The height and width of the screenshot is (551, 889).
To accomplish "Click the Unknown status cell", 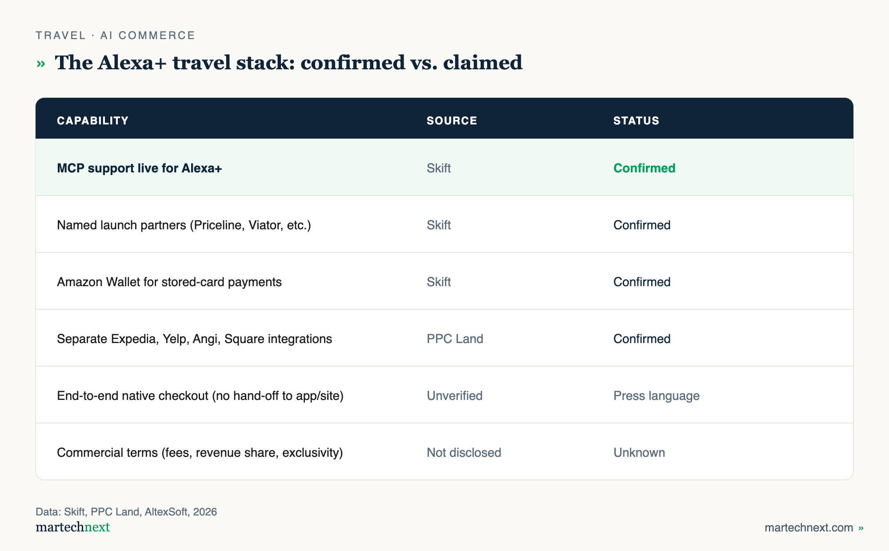I will pos(639,452).
